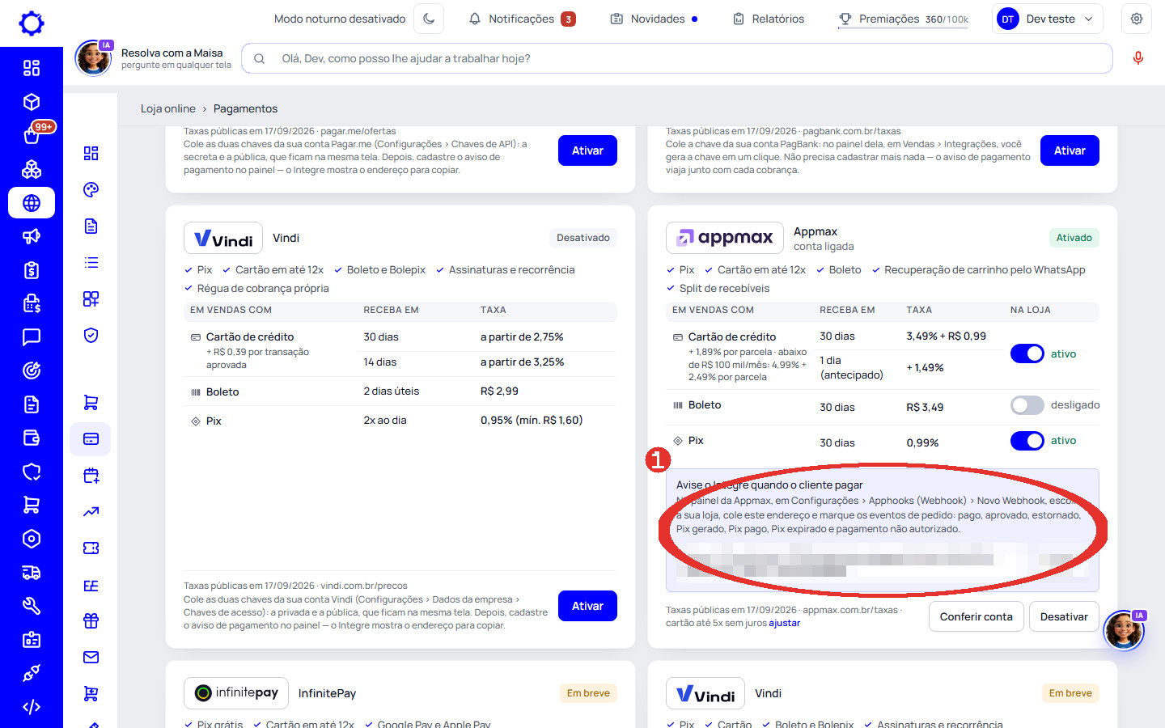1165x728 pixels.
Task: Open the envelope mail icon in submenu
Action: [91, 658]
